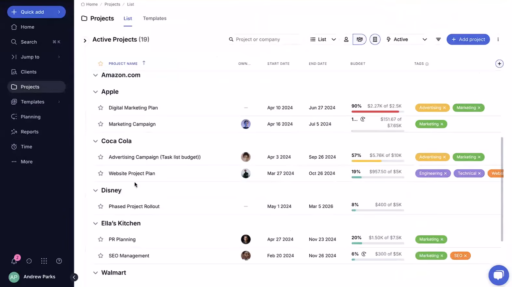Open the notifications bell icon
Viewport: 512px width, 287px height.
(x=14, y=261)
